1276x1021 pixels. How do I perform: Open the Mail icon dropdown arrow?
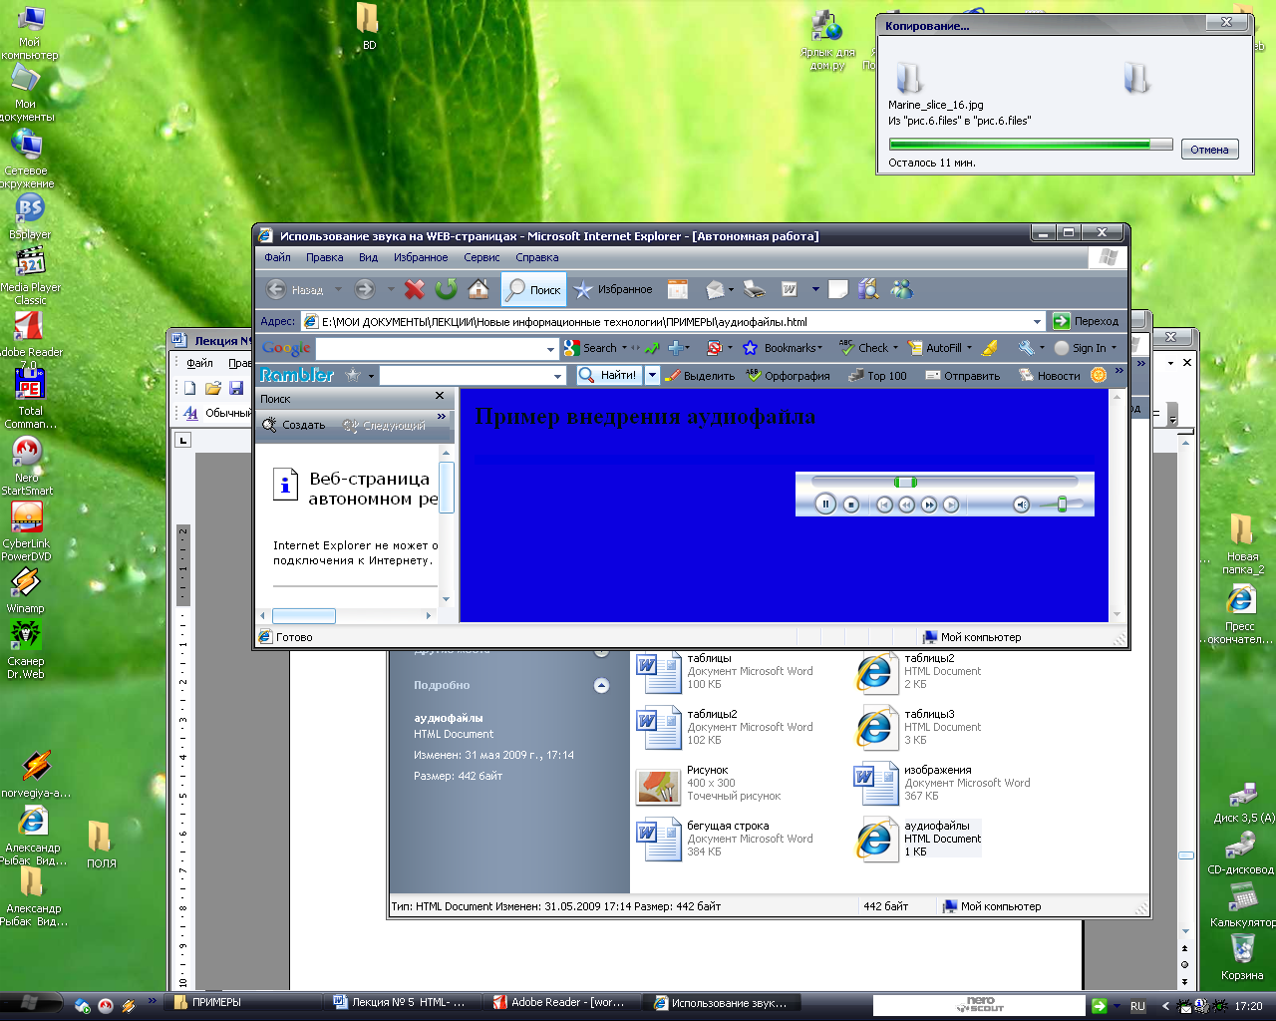click(x=731, y=289)
